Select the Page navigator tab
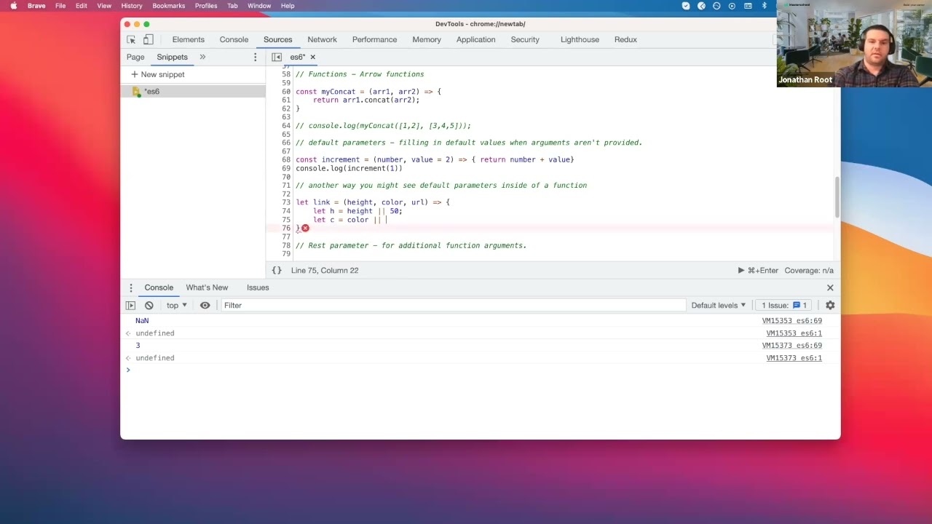 135,57
